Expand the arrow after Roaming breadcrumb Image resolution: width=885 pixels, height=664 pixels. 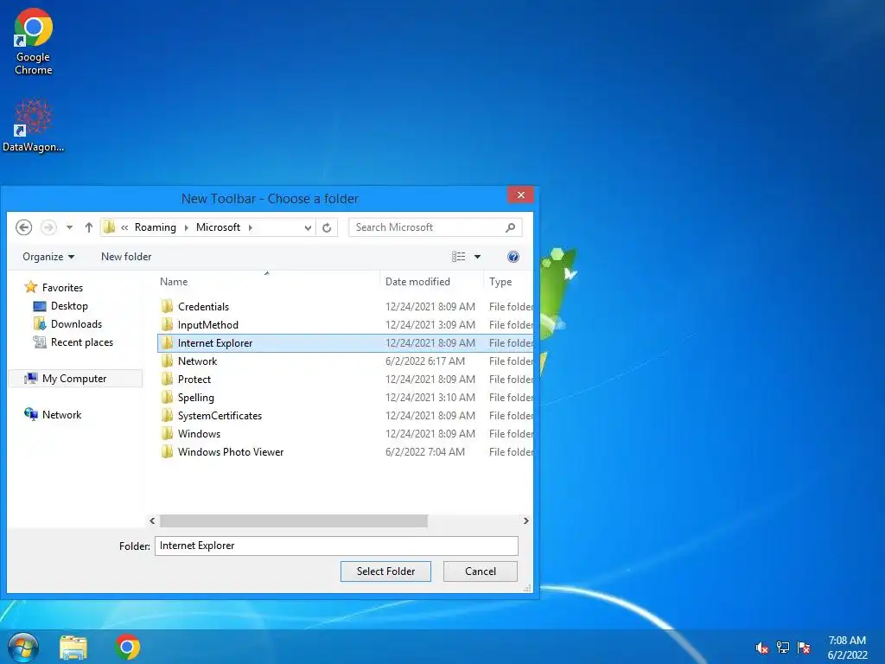(x=187, y=227)
